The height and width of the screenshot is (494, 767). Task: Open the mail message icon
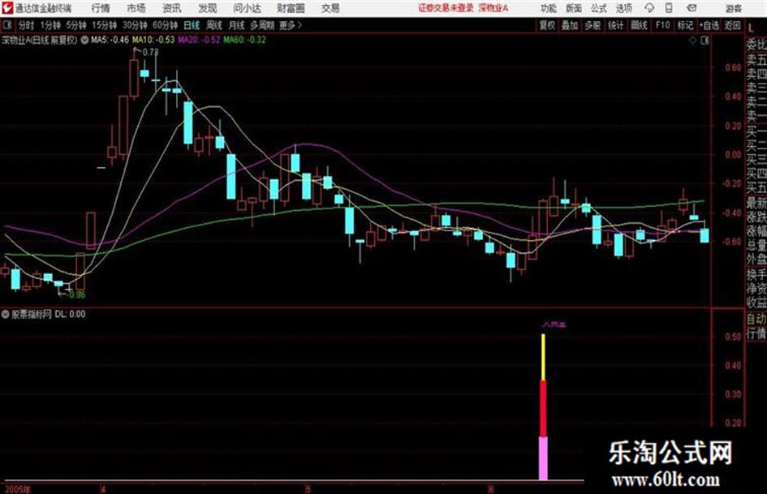[x=692, y=8]
